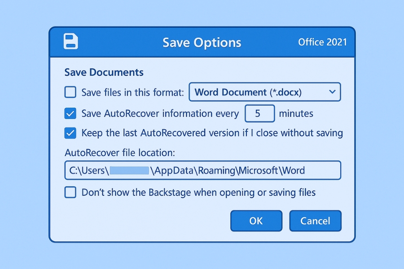This screenshot has height=269, width=404.
Task: Uncheck Keep the last AutoRecovered version option
Action: click(x=70, y=133)
